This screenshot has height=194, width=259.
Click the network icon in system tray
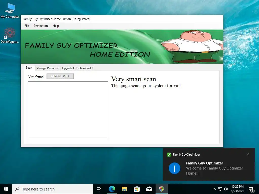pyautogui.click(x=220, y=189)
